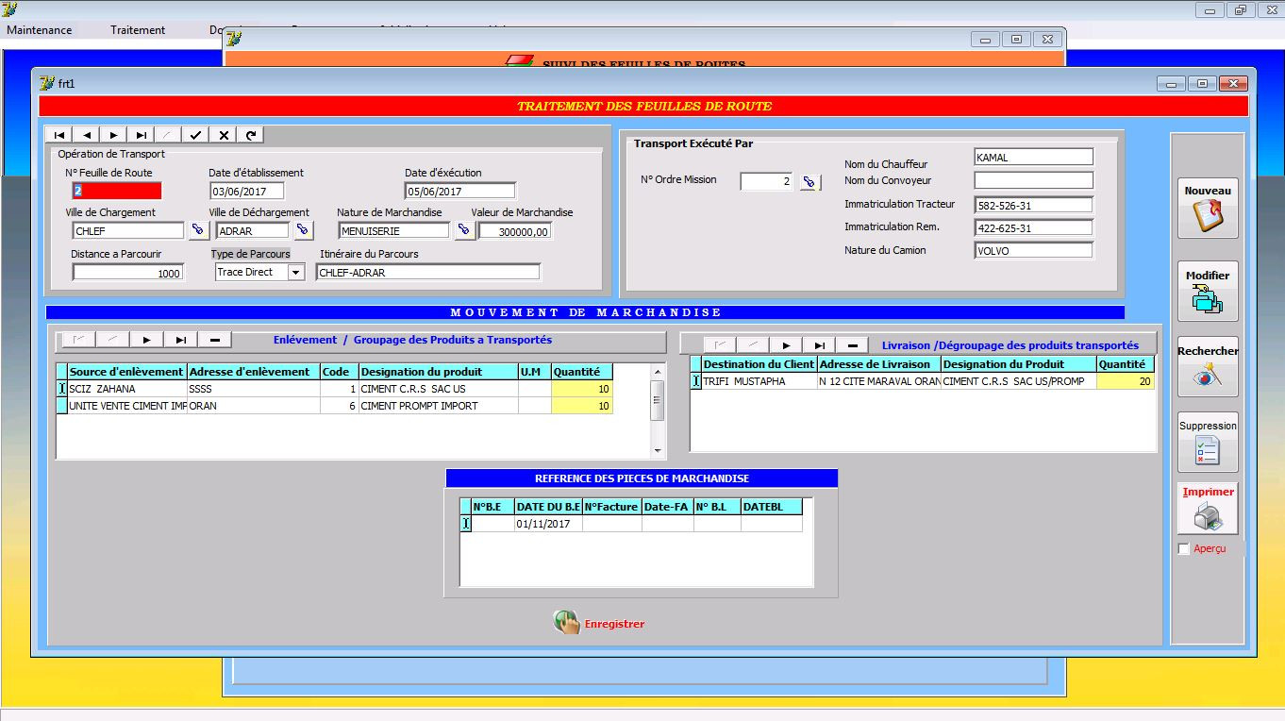
Task: Click the application icon in frt1 title bar
Action: (46, 83)
